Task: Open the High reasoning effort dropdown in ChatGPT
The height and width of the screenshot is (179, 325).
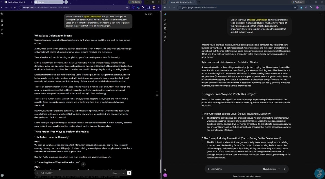Action: point(116,173)
